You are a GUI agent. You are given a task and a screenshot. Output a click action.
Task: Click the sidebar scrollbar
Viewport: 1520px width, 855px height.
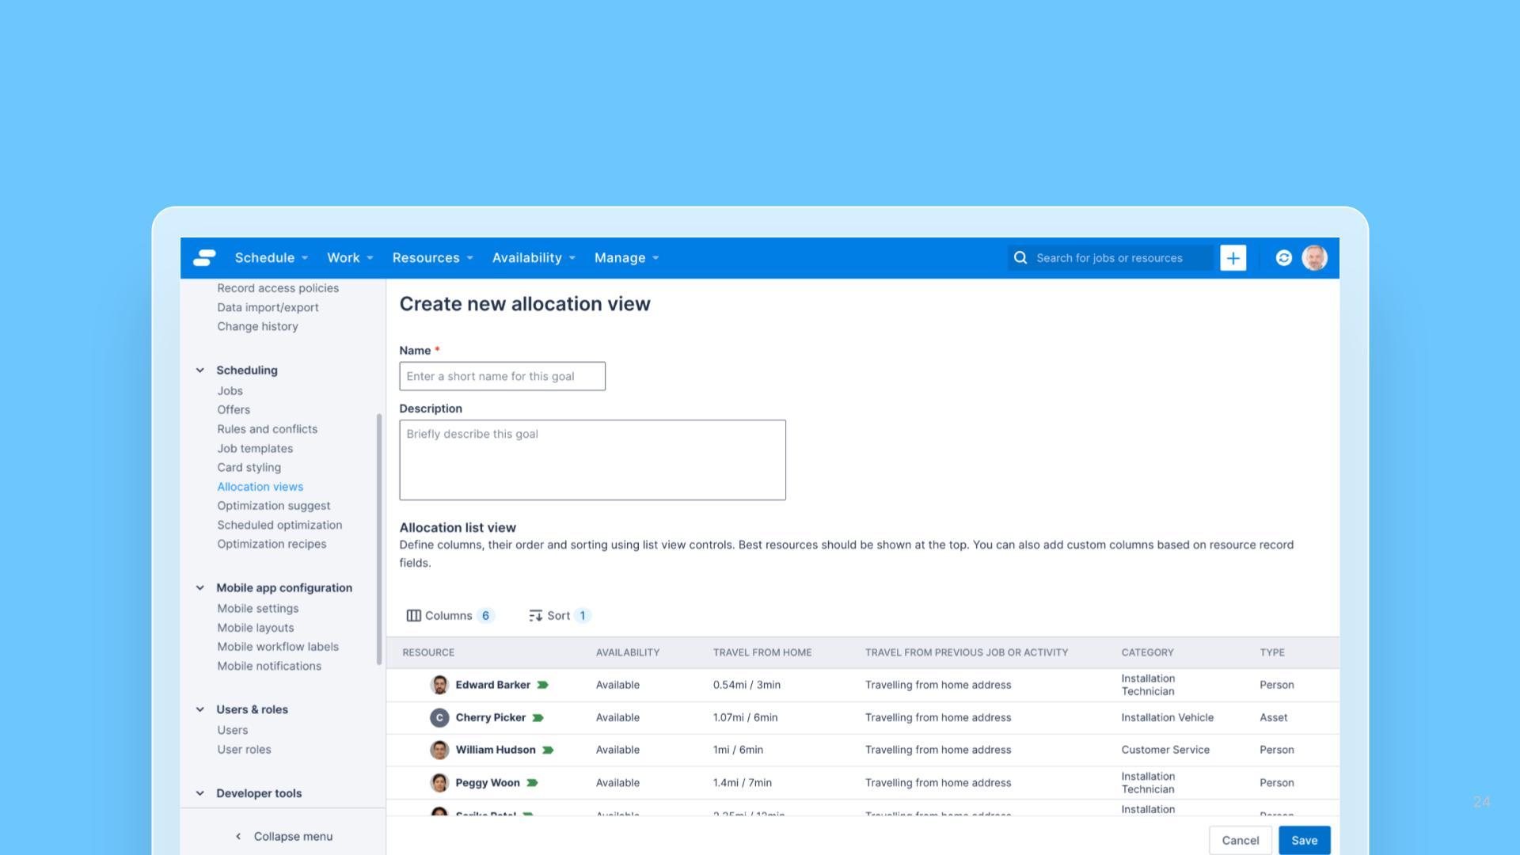[379, 539]
